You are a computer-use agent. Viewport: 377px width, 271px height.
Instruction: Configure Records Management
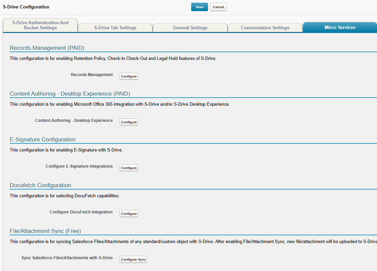coord(129,76)
